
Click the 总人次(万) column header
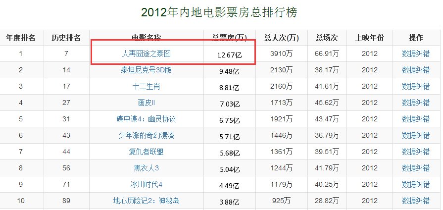pyautogui.click(x=281, y=38)
